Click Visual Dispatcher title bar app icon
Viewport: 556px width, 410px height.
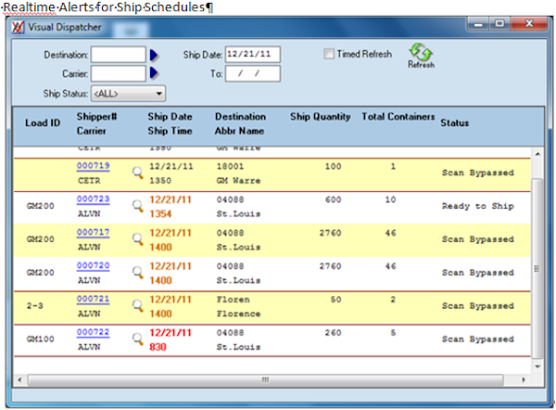[x=18, y=27]
